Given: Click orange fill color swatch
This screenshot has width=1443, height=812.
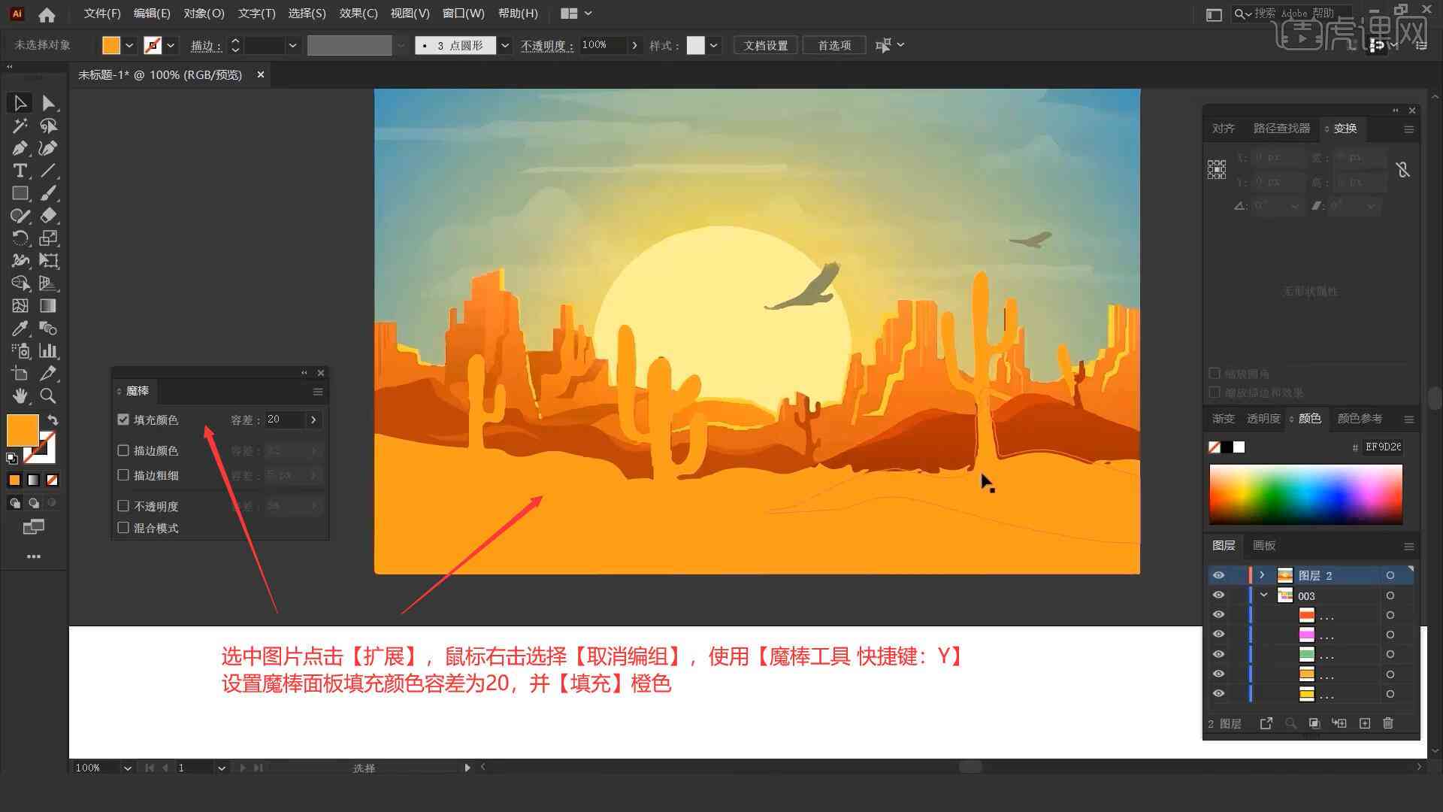Looking at the screenshot, I should click(21, 429).
